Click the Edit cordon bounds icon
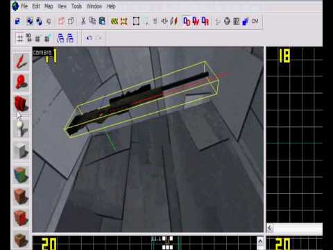This screenshot has width=333, height=250. click(x=124, y=22)
